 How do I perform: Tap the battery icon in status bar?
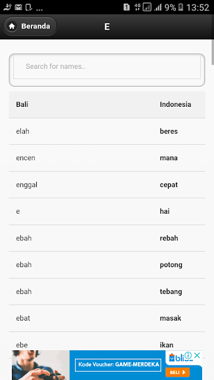click(181, 7)
